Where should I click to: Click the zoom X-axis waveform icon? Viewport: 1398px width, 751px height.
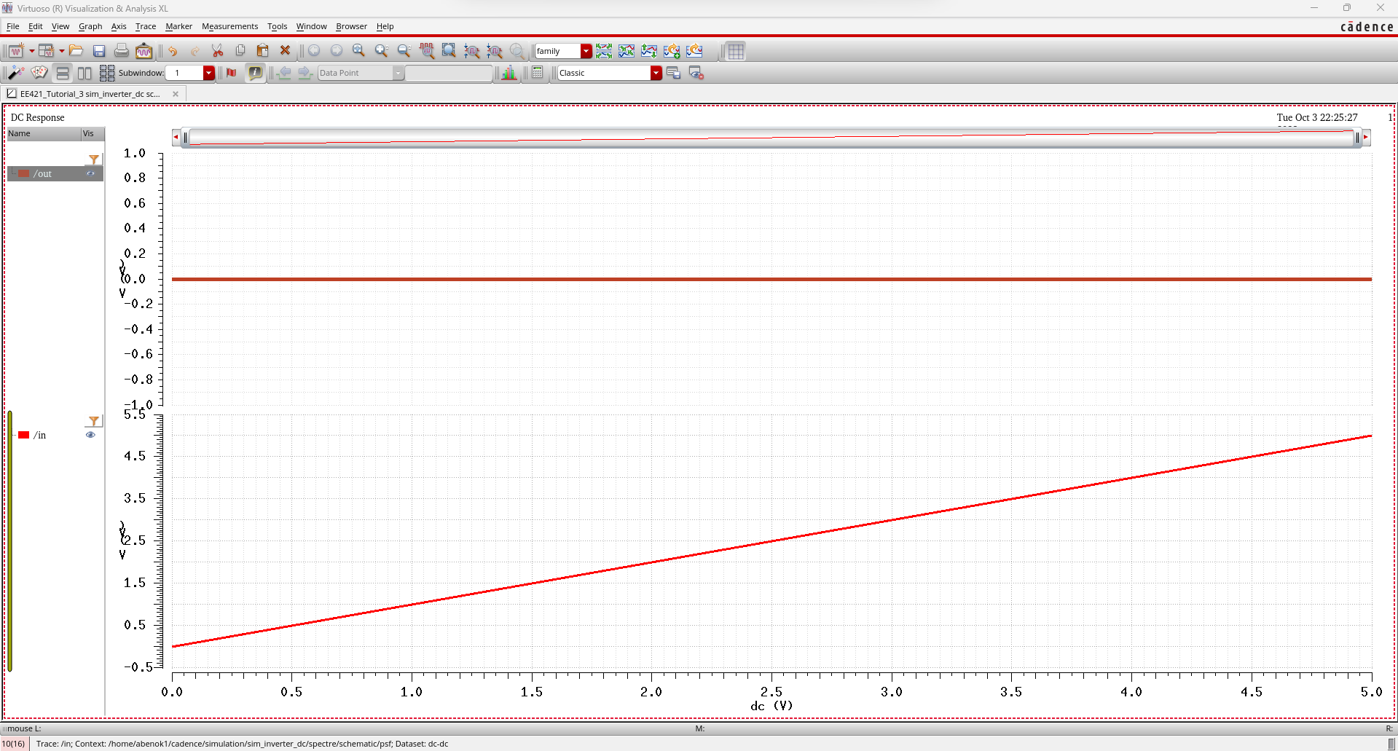[427, 51]
